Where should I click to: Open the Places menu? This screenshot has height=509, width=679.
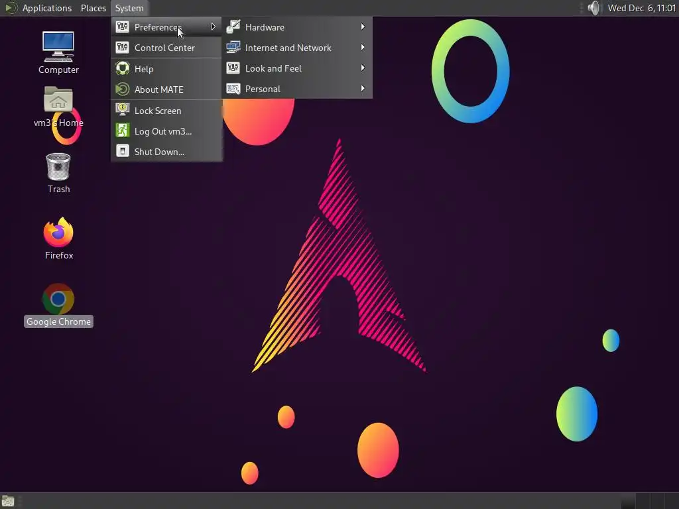93,8
